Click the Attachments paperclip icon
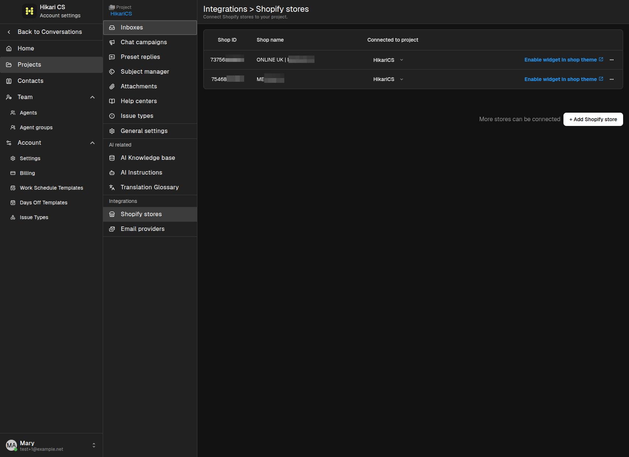This screenshot has width=629, height=457. click(112, 87)
